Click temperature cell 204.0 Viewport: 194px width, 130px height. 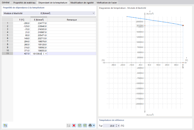click(x=22, y=41)
